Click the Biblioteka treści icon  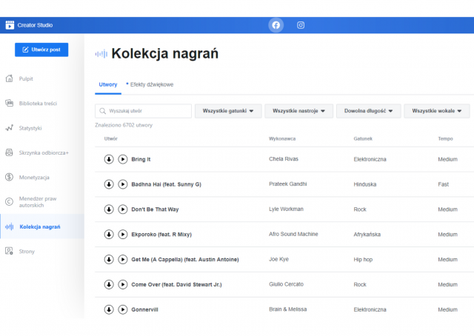tap(10, 103)
